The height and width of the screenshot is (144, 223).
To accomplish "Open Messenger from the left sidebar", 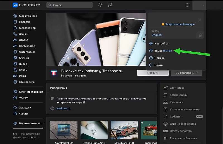I will tap(27, 28).
